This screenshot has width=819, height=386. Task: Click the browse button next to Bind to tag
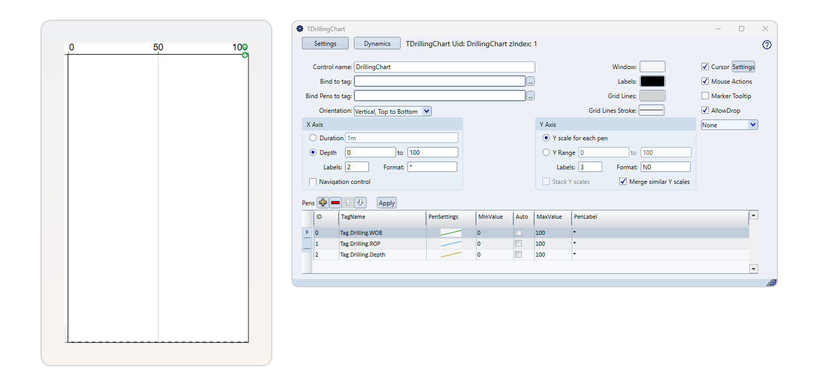tap(530, 82)
